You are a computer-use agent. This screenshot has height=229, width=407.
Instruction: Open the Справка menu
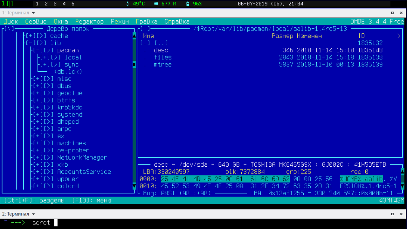177,22
